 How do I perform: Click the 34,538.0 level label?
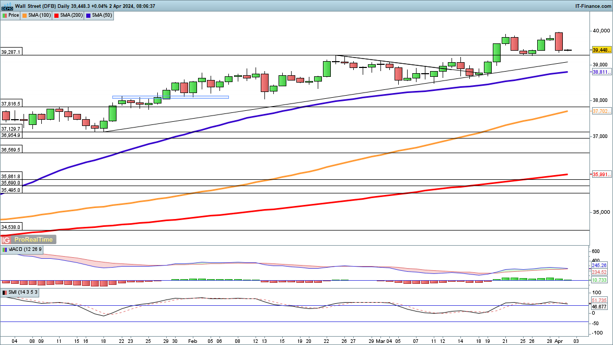(x=11, y=227)
